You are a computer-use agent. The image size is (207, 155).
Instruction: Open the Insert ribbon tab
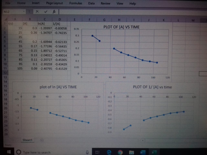(x=35, y=3)
